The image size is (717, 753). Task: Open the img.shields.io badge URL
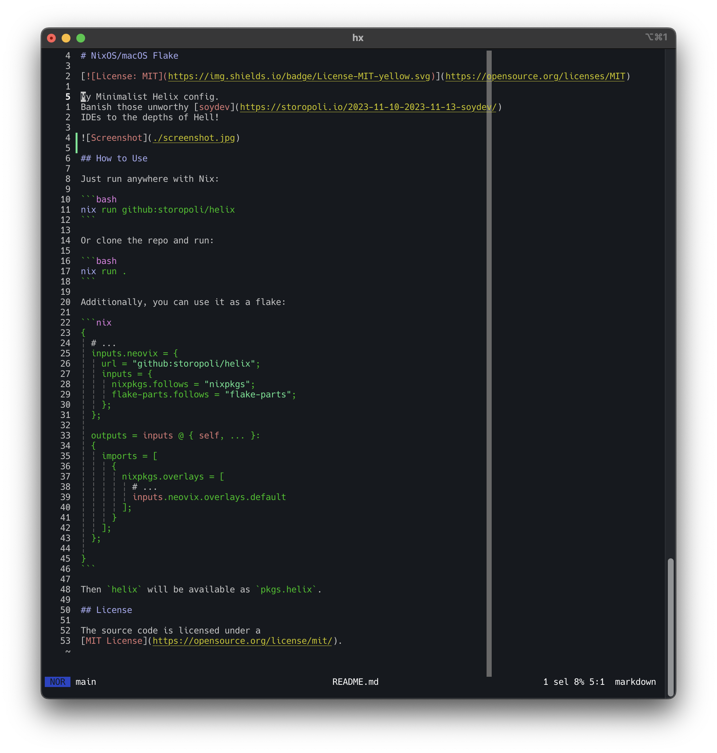(x=299, y=76)
